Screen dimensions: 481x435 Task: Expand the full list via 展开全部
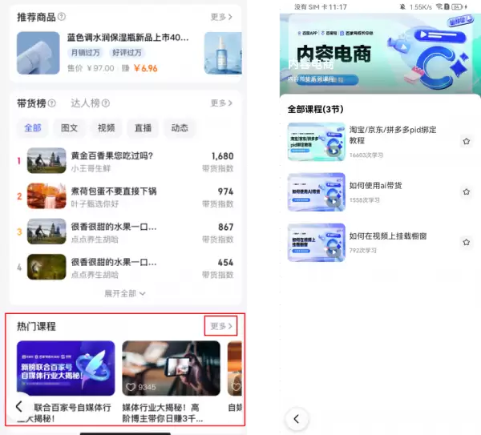(x=124, y=293)
